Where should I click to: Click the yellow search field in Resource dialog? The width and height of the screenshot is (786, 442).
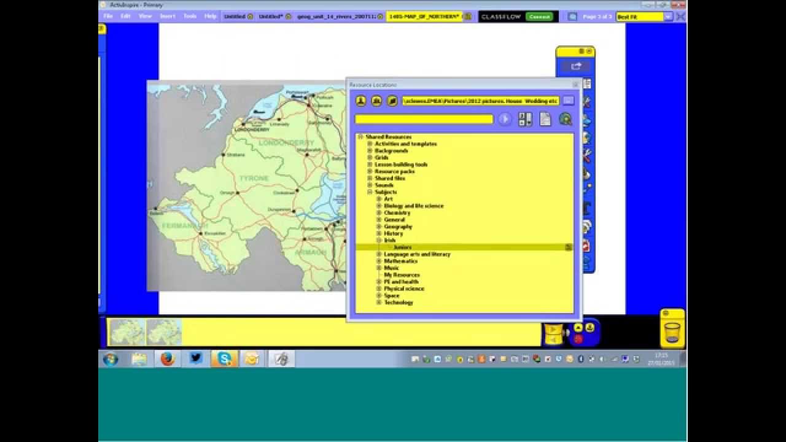tap(424, 119)
